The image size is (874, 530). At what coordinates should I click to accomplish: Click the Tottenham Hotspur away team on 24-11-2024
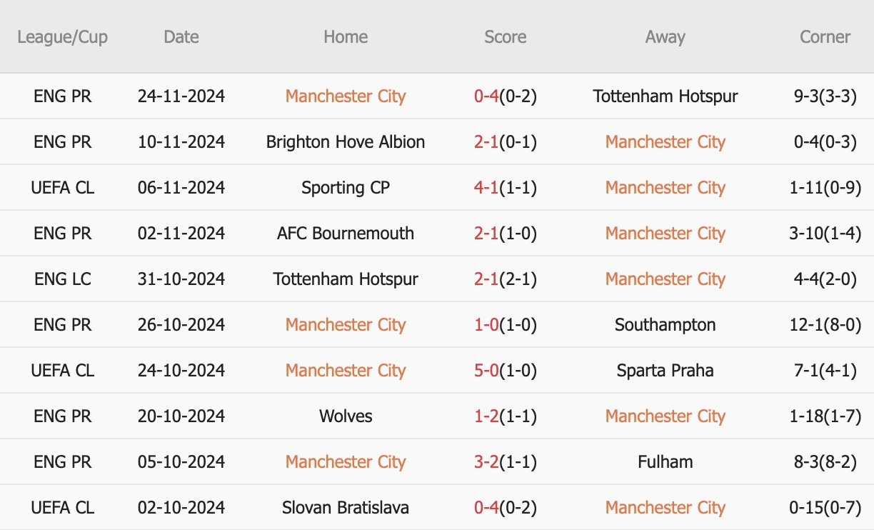coord(665,96)
